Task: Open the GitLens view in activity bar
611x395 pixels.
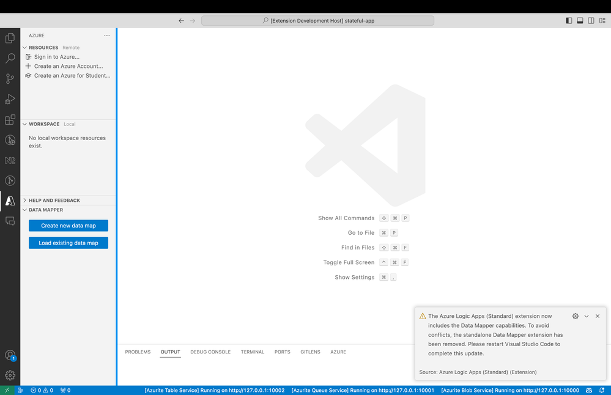Action: [10, 180]
